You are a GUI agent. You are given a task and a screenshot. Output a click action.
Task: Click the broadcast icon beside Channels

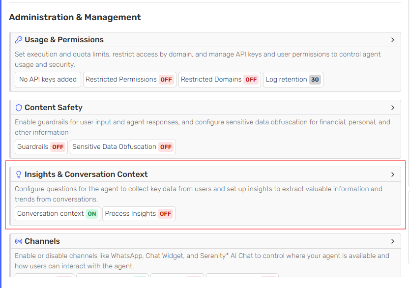click(19, 241)
